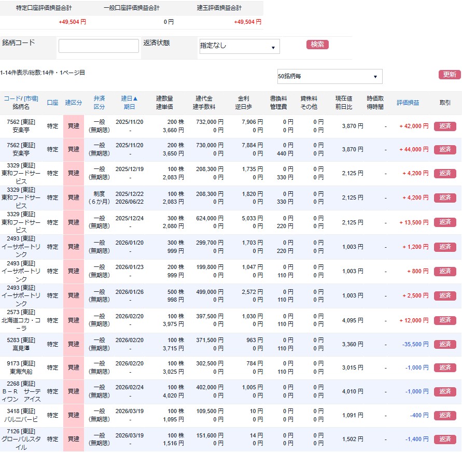
Task: Click 返済 on the バルニバービ row
Action: click(445, 416)
